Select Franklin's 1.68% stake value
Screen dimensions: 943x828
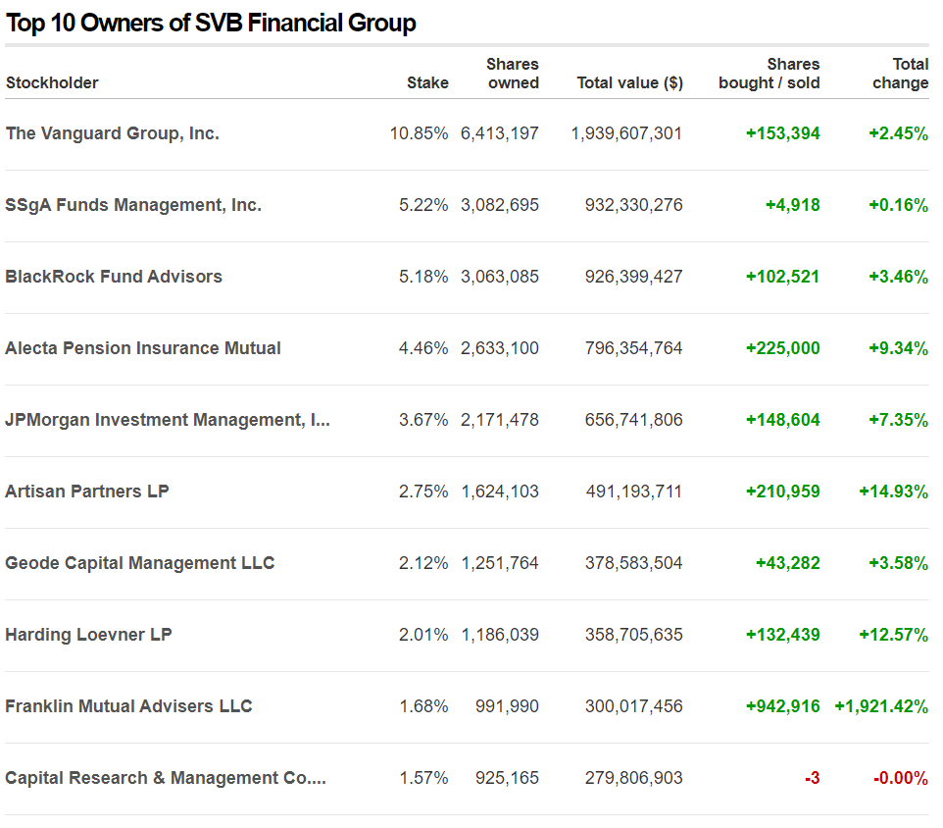(x=424, y=706)
